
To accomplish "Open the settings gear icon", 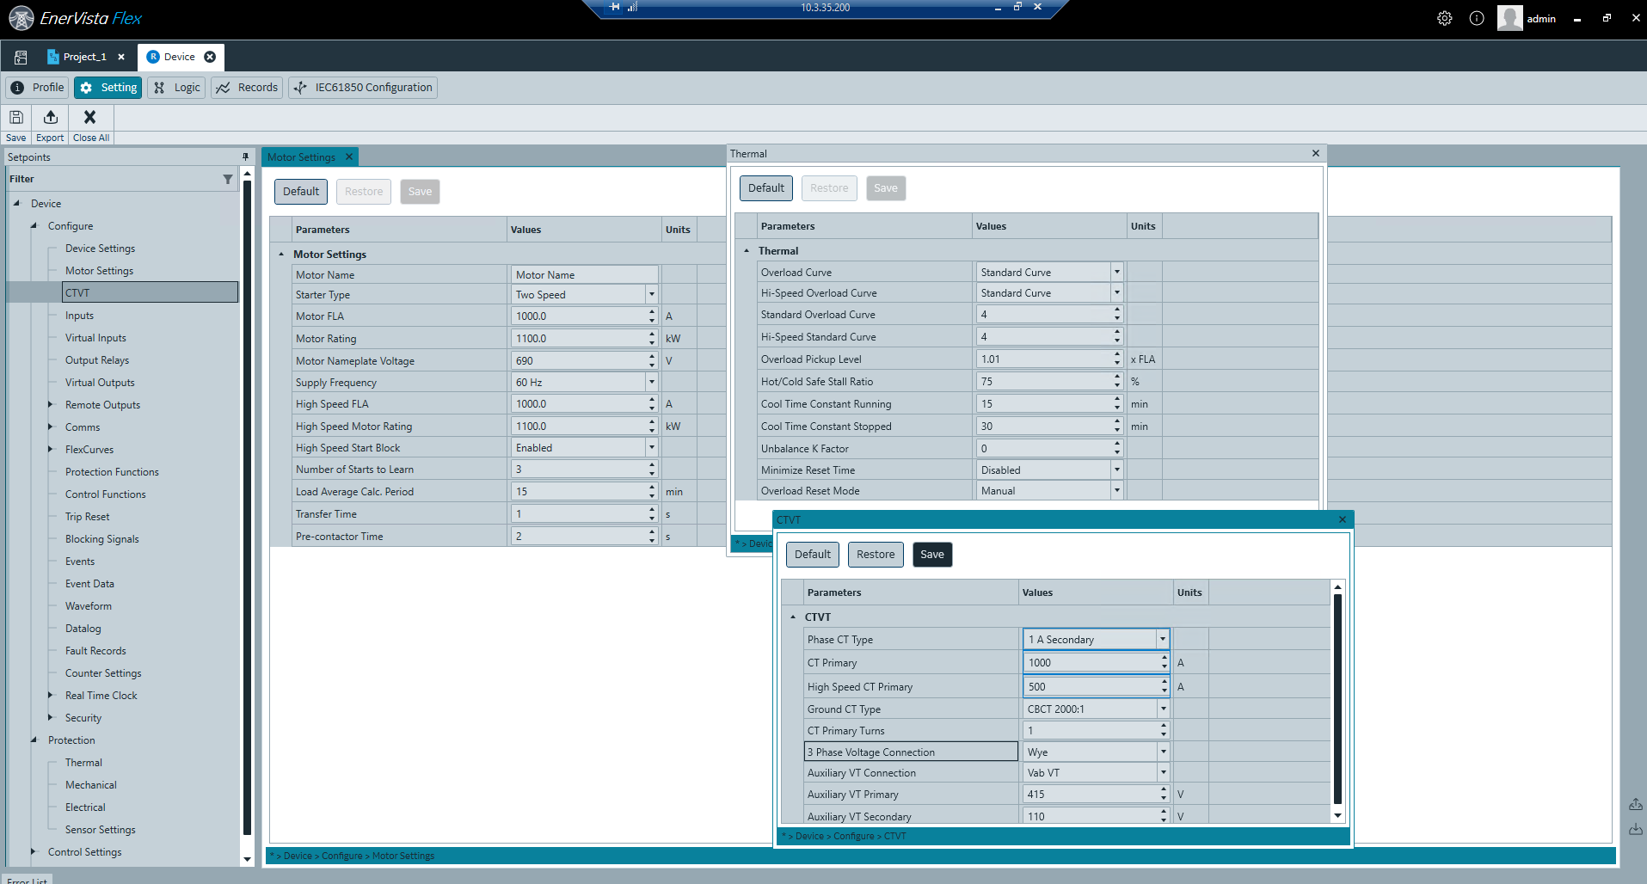I will pos(1445,18).
